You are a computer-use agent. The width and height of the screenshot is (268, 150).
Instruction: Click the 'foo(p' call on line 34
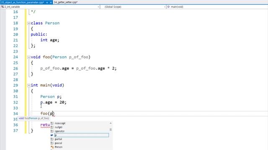coord(47,113)
